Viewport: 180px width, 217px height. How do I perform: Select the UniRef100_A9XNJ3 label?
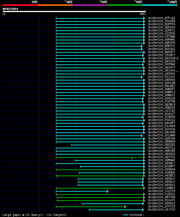click(x=161, y=179)
